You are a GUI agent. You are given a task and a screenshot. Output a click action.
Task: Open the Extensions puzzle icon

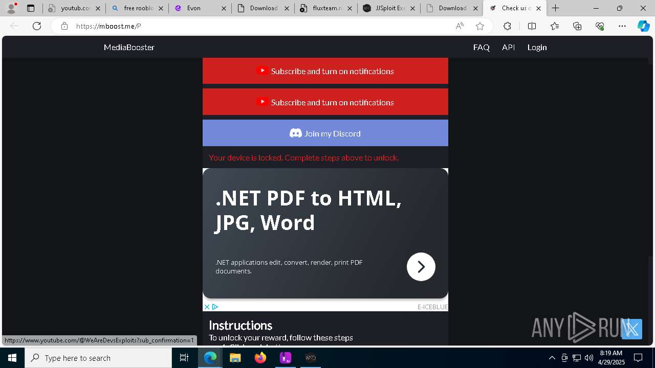tap(507, 26)
